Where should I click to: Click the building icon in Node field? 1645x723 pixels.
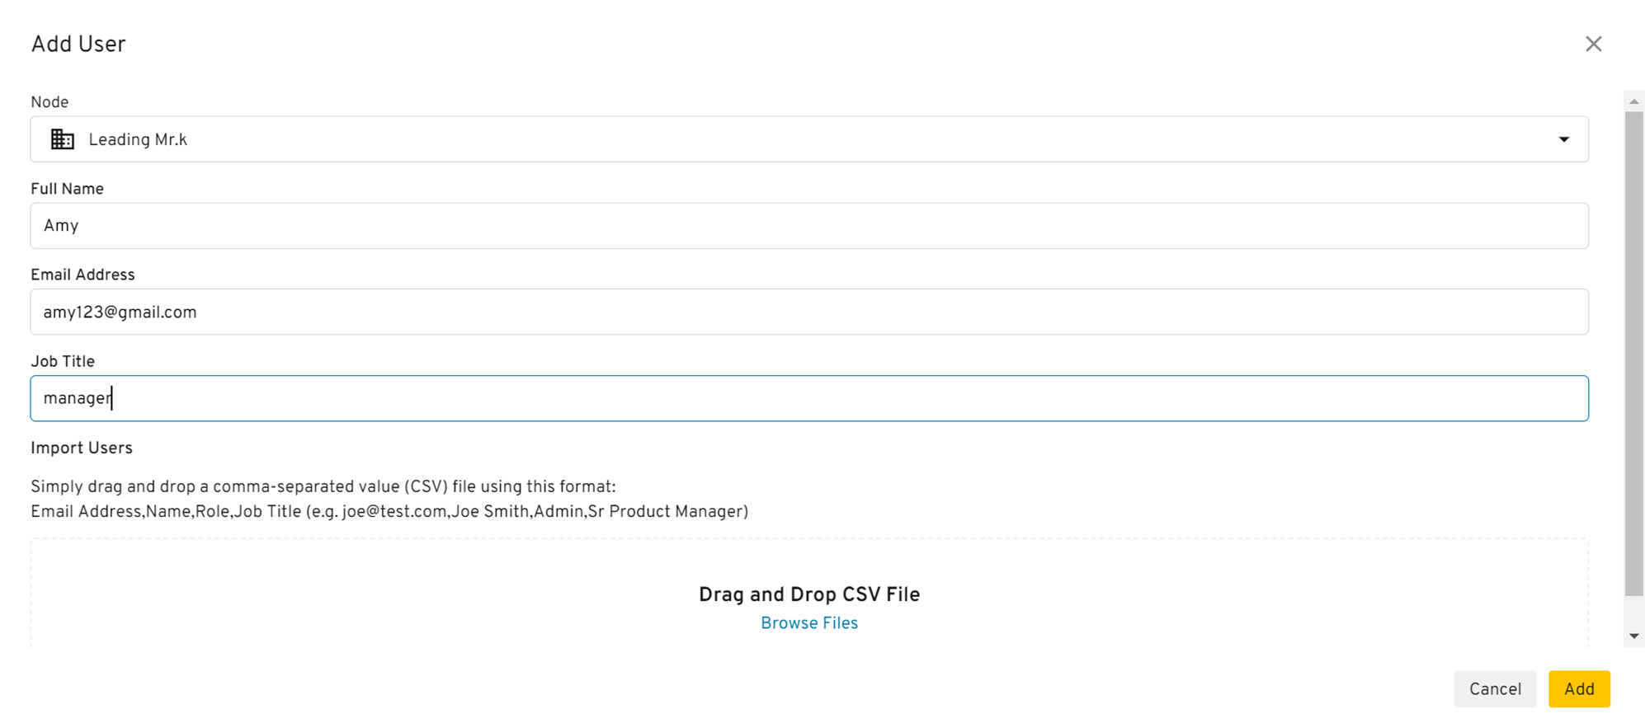(x=63, y=139)
